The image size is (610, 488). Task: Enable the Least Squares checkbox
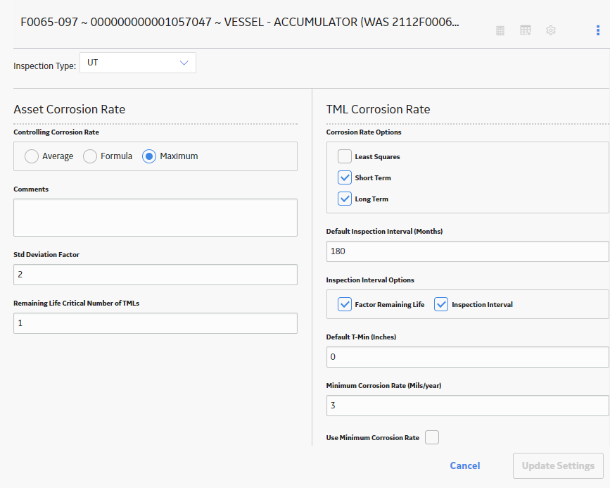point(345,156)
